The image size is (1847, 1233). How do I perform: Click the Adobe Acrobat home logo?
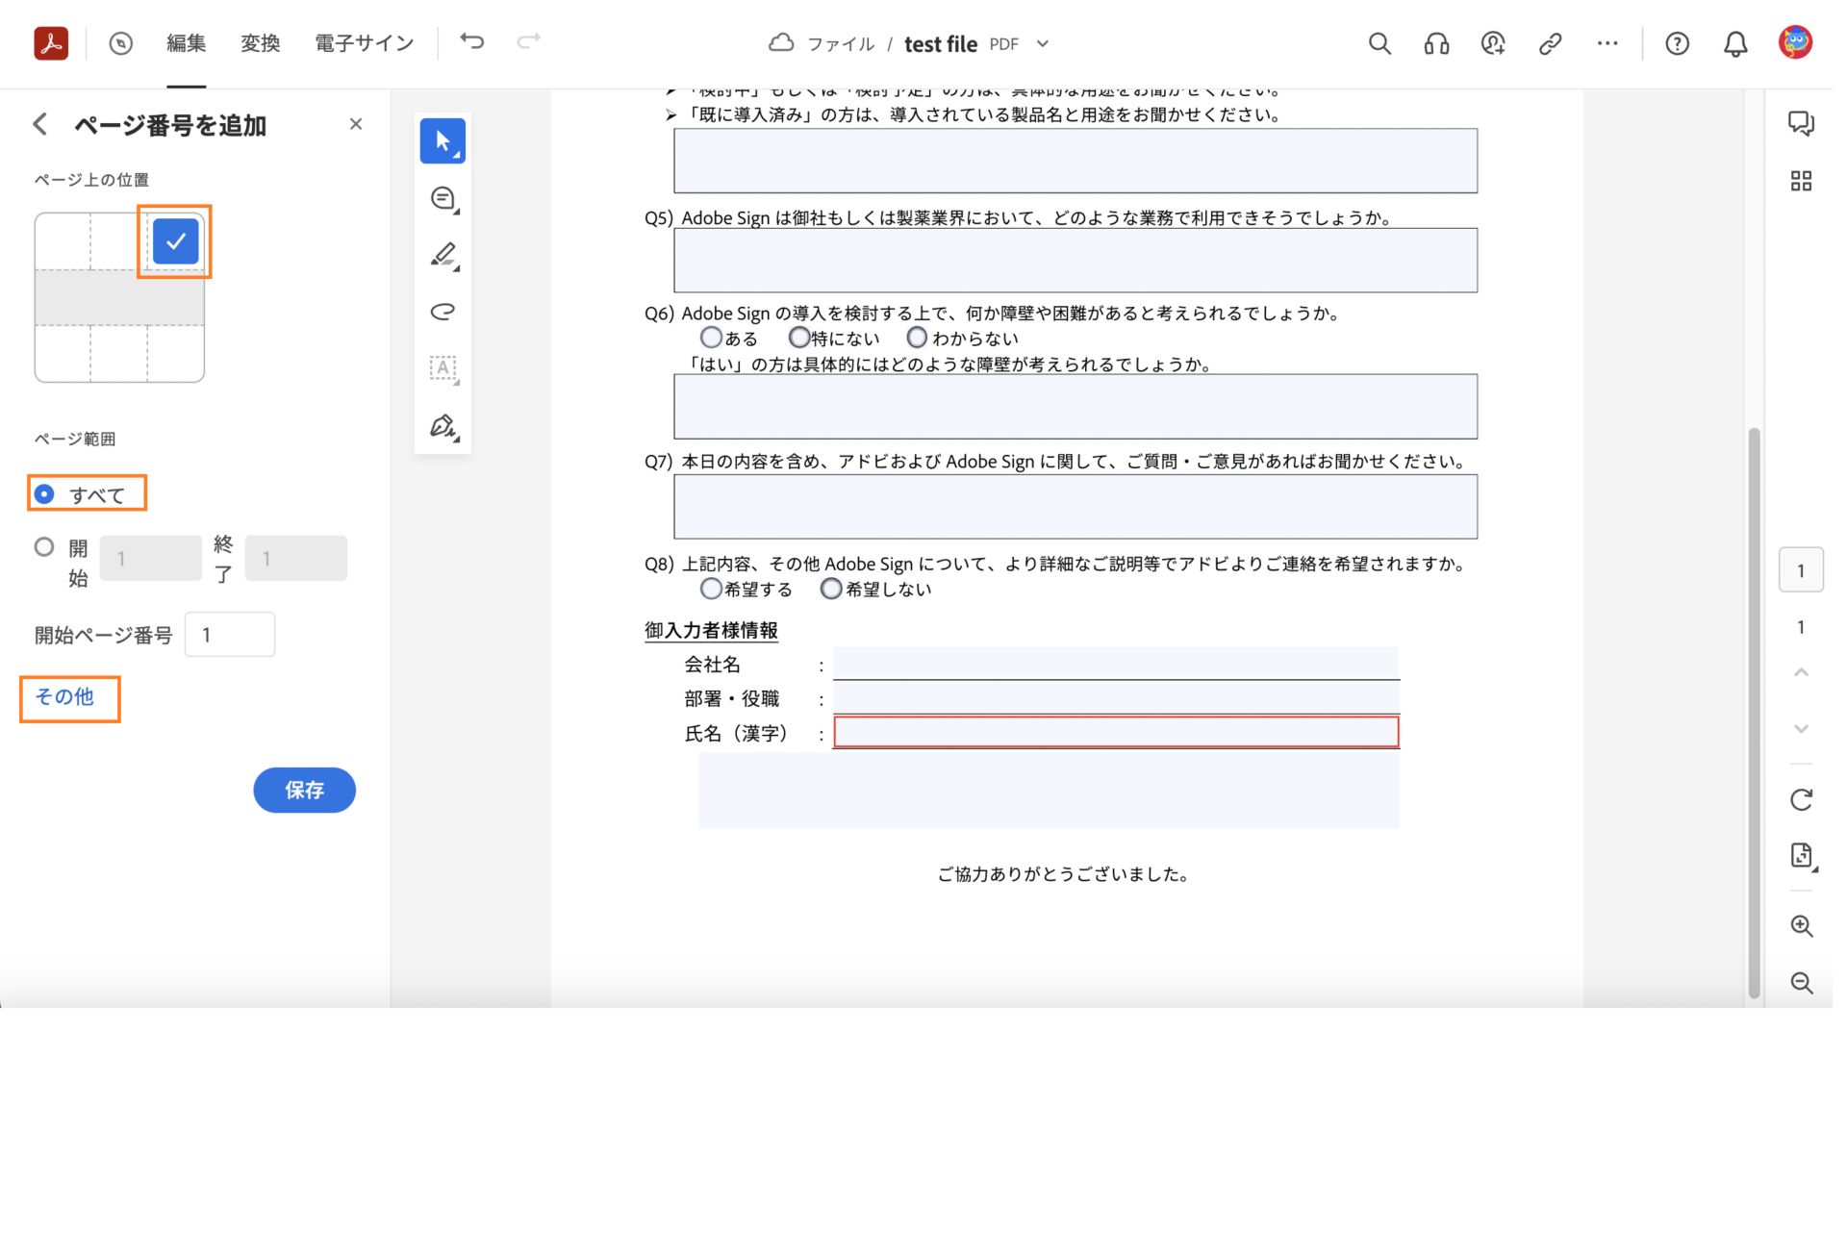[51, 43]
